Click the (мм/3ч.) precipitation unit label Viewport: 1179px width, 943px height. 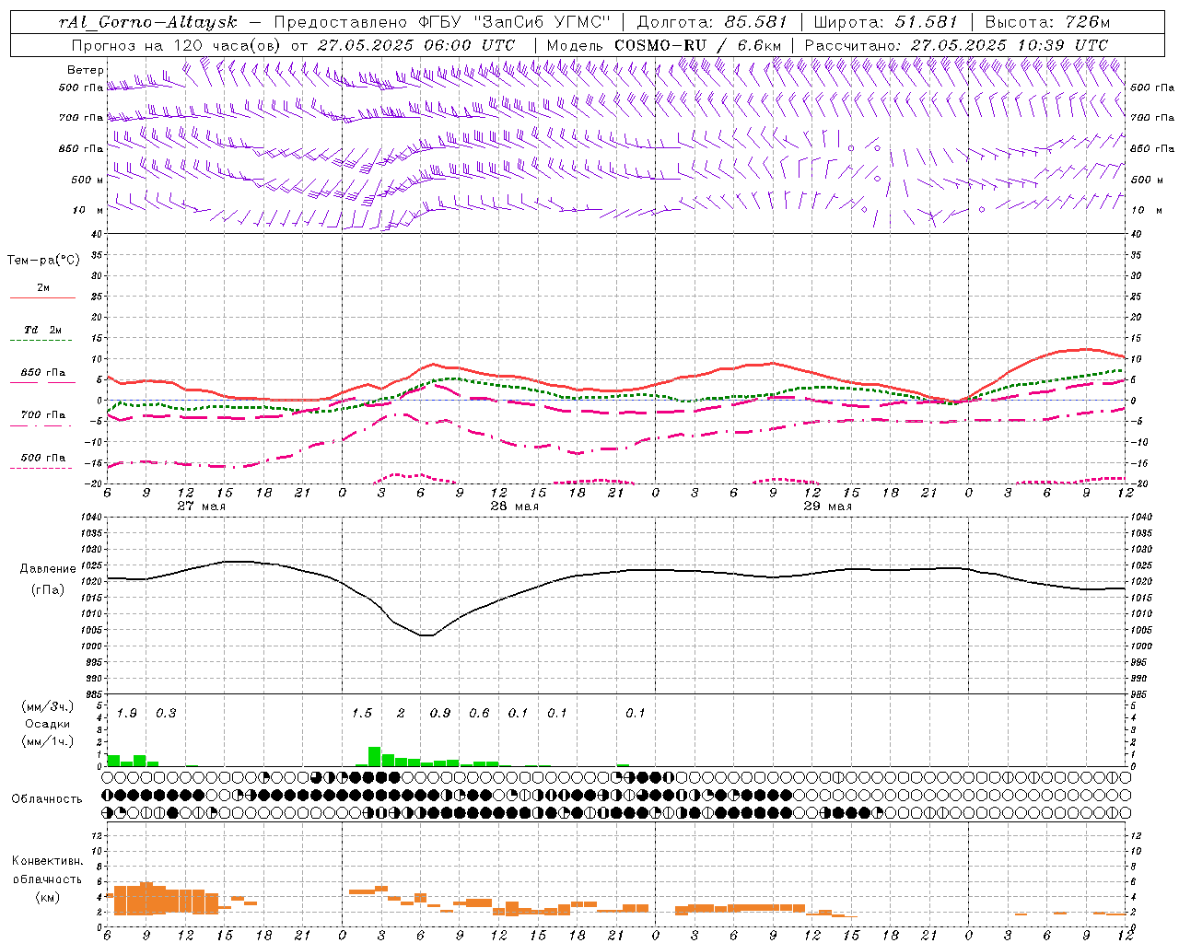[x=47, y=707]
